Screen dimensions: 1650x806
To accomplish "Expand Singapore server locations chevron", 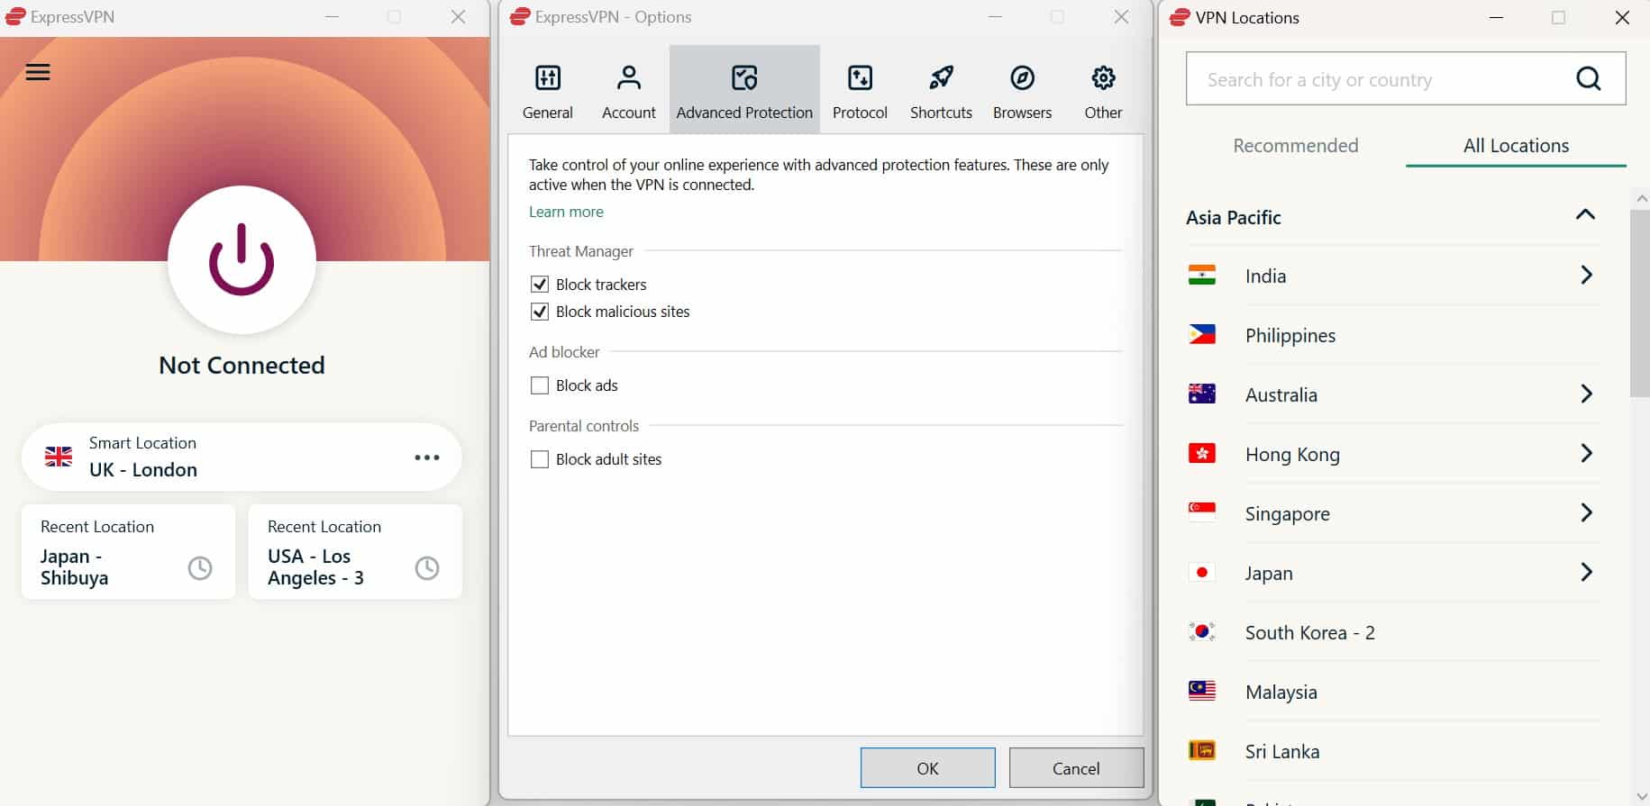I will point(1587,512).
